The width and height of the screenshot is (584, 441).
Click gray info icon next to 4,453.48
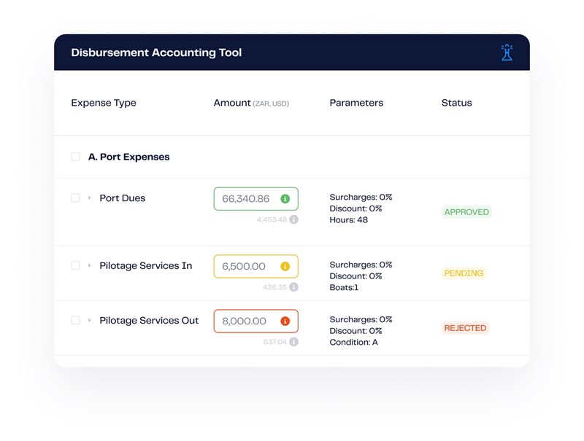[x=293, y=219]
